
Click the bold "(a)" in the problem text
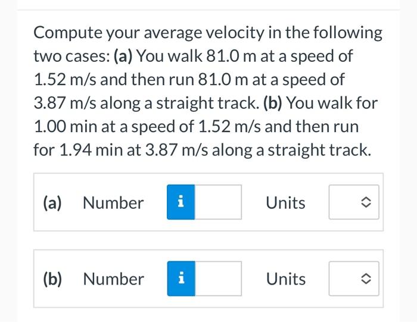(123, 56)
